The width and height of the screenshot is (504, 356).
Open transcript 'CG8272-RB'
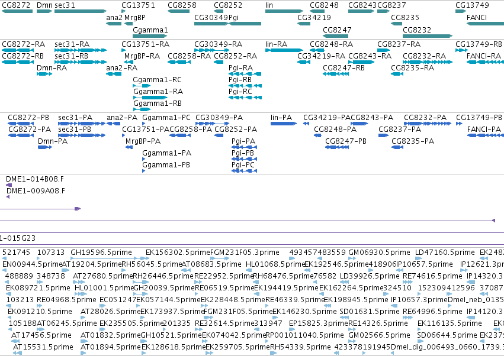pyautogui.click(x=23, y=56)
